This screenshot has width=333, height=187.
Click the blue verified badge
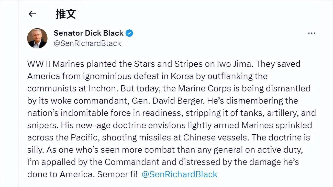point(129,33)
